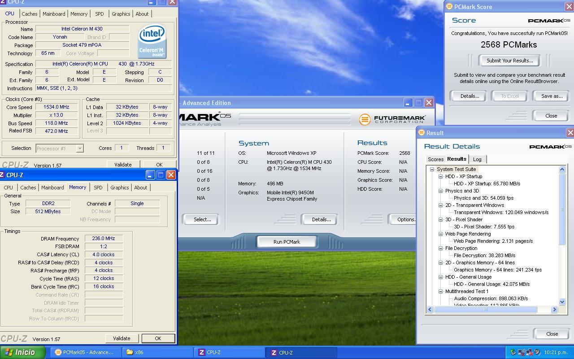Select the Audio Compression: 898.063 KB/s row
This screenshot has width=574, height=359.
point(491,298)
